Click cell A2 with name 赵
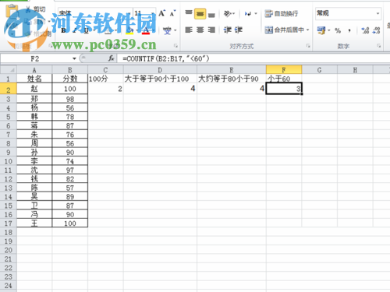Viewport: 390px width, 292px height. [x=34, y=89]
